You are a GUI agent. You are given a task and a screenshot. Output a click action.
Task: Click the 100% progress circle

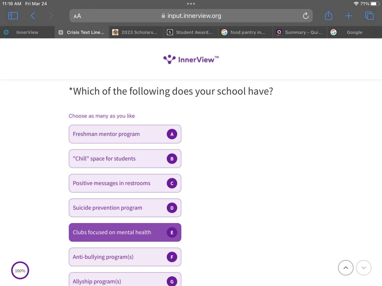coord(20,271)
